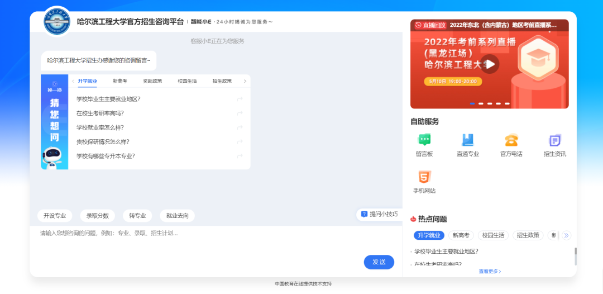The height and width of the screenshot is (294, 603).
Task: Go to the first carousel slide dot
Action: pyautogui.click(x=472, y=103)
